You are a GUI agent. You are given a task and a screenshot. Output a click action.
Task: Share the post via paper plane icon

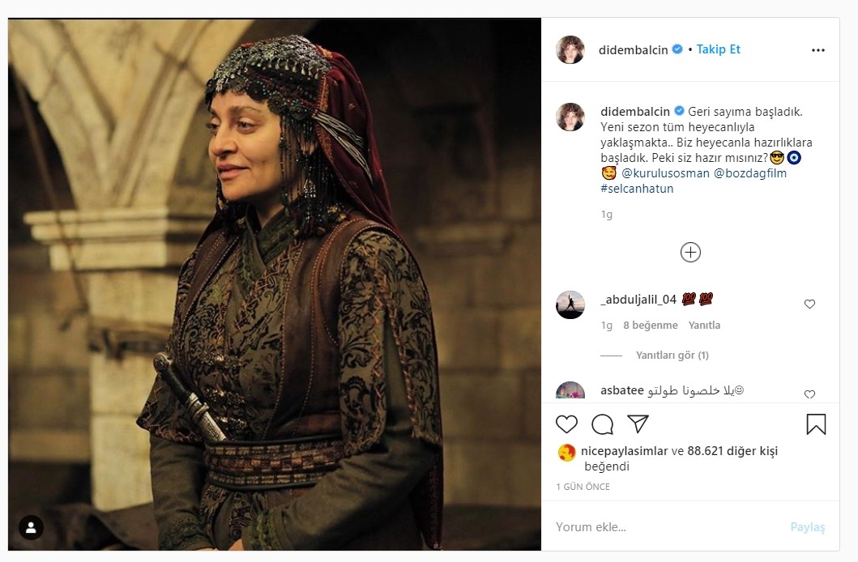click(638, 424)
